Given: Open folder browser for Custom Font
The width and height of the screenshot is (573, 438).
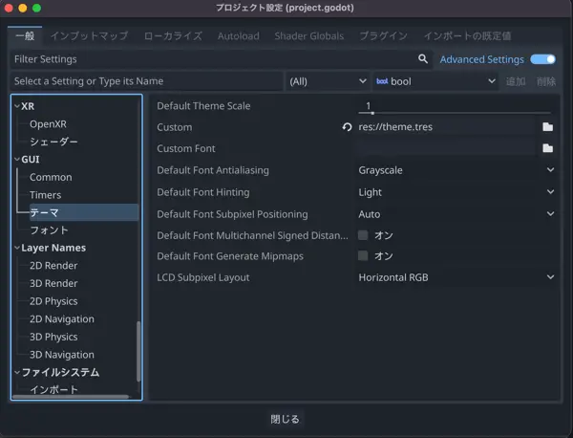Looking at the screenshot, I should pyautogui.click(x=547, y=148).
